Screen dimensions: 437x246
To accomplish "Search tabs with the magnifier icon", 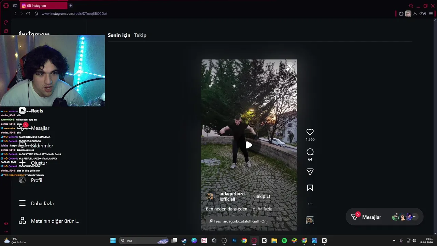I will click(x=411, y=6).
